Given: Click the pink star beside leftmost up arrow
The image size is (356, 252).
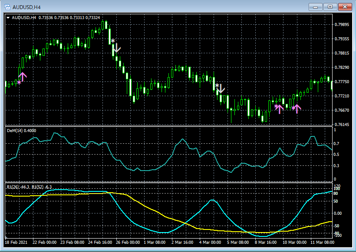Looking at the screenshot, I should coord(19,82).
